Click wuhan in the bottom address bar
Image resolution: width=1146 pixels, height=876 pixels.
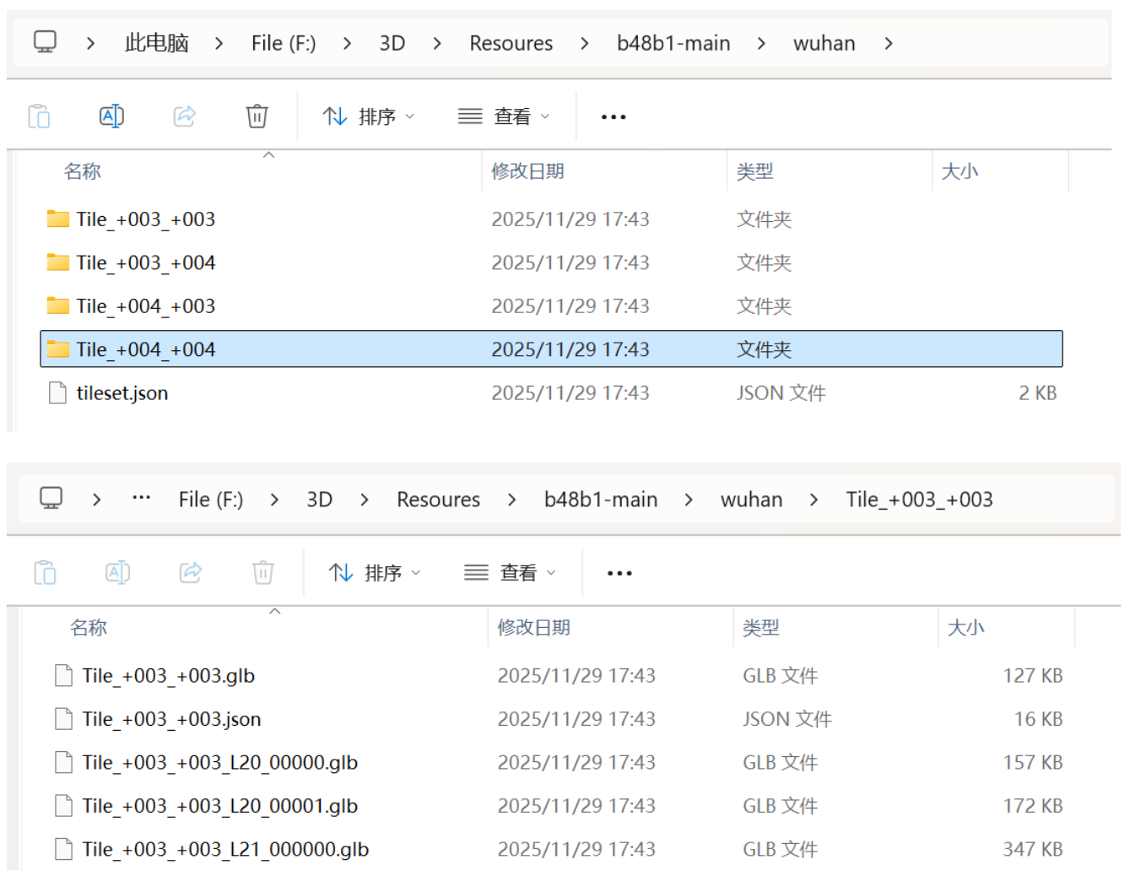click(752, 500)
